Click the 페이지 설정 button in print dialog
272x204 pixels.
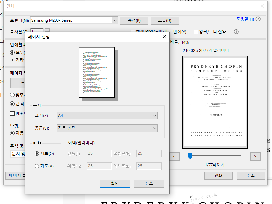(16, 176)
